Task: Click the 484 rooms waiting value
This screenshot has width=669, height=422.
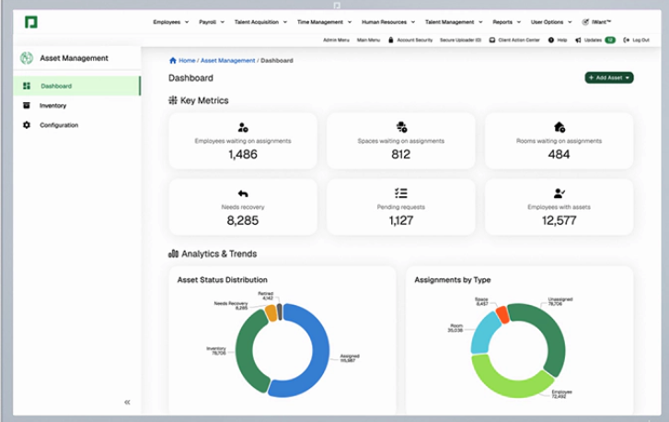Action: pos(559,154)
